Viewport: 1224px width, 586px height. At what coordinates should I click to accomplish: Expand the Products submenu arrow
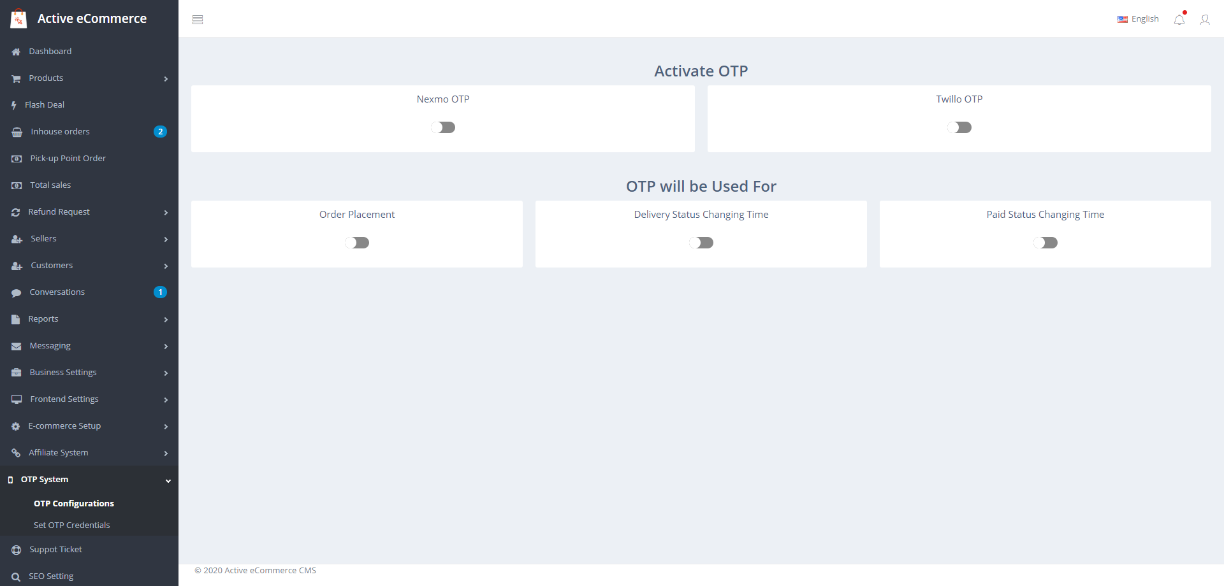click(x=166, y=79)
